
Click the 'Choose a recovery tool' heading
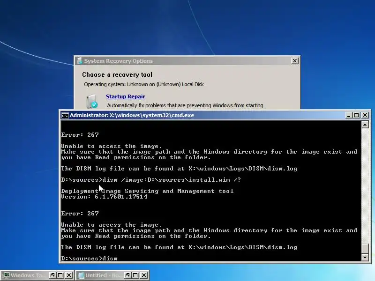117,75
